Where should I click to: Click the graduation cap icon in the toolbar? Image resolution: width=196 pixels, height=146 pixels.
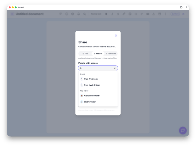73,14
